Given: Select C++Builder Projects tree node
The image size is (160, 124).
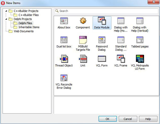Looking at the screenshot, I should coord(26,11).
